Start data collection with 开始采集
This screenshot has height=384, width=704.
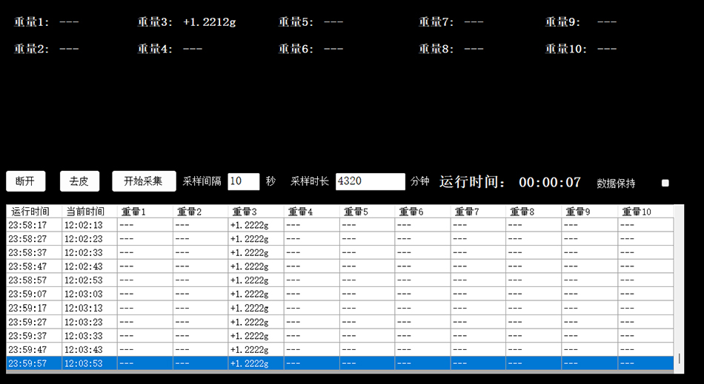point(144,181)
